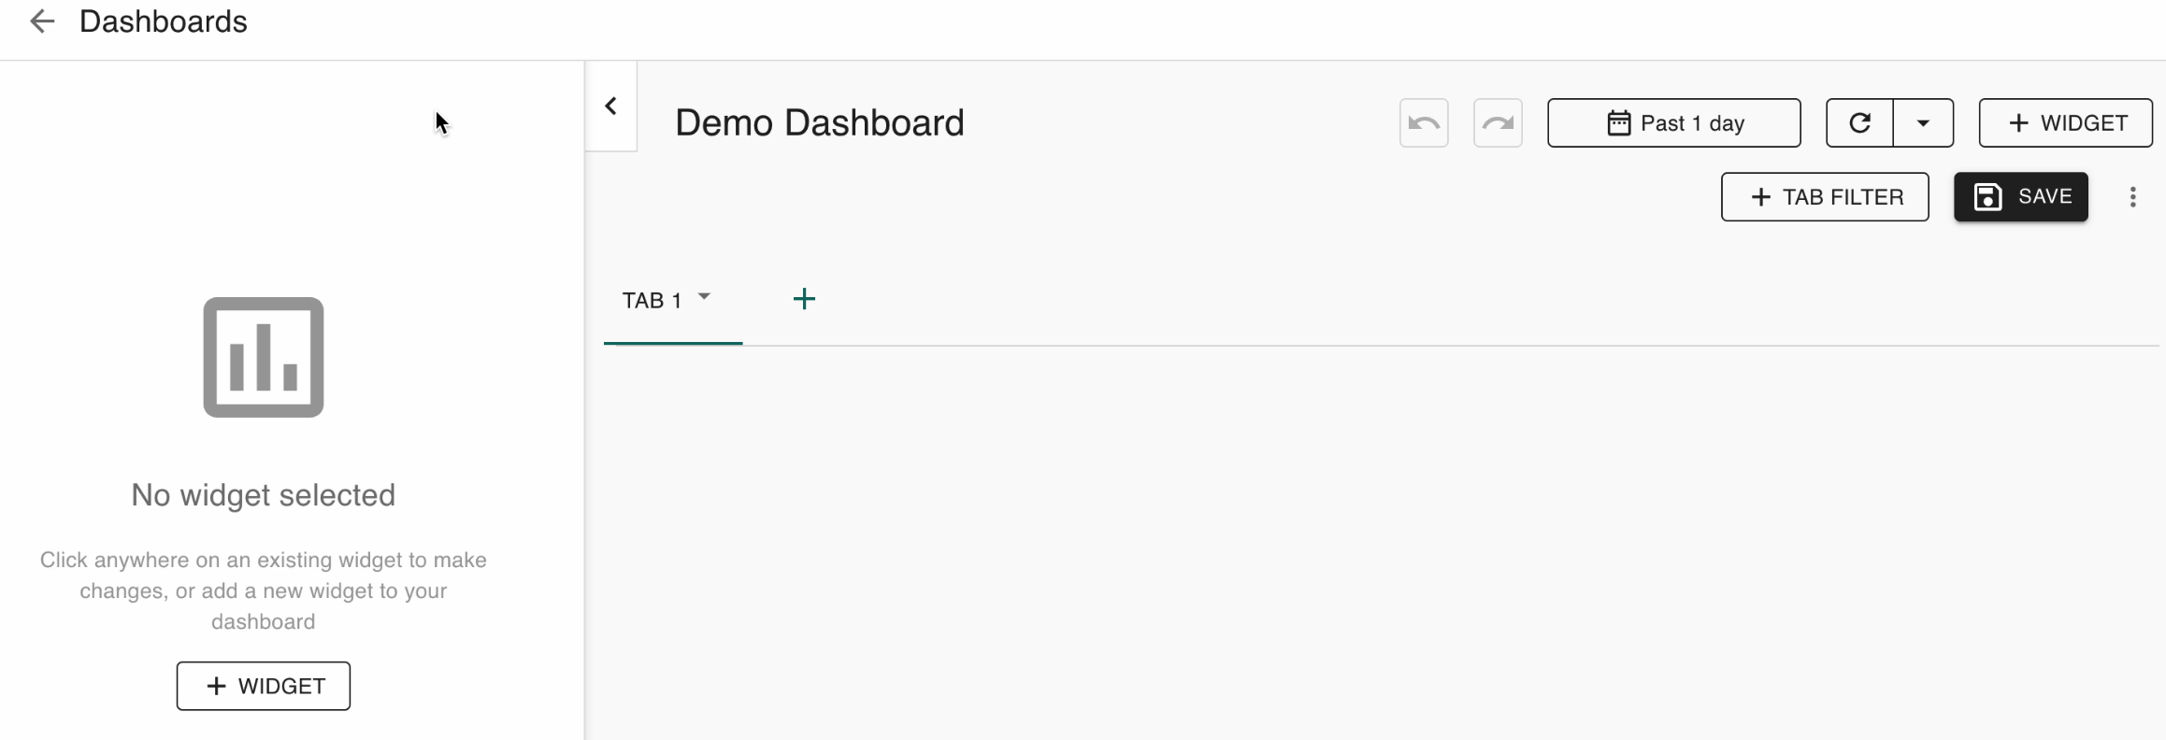This screenshot has width=2166, height=740.
Task: Click the Dashboards header text
Action: click(164, 21)
